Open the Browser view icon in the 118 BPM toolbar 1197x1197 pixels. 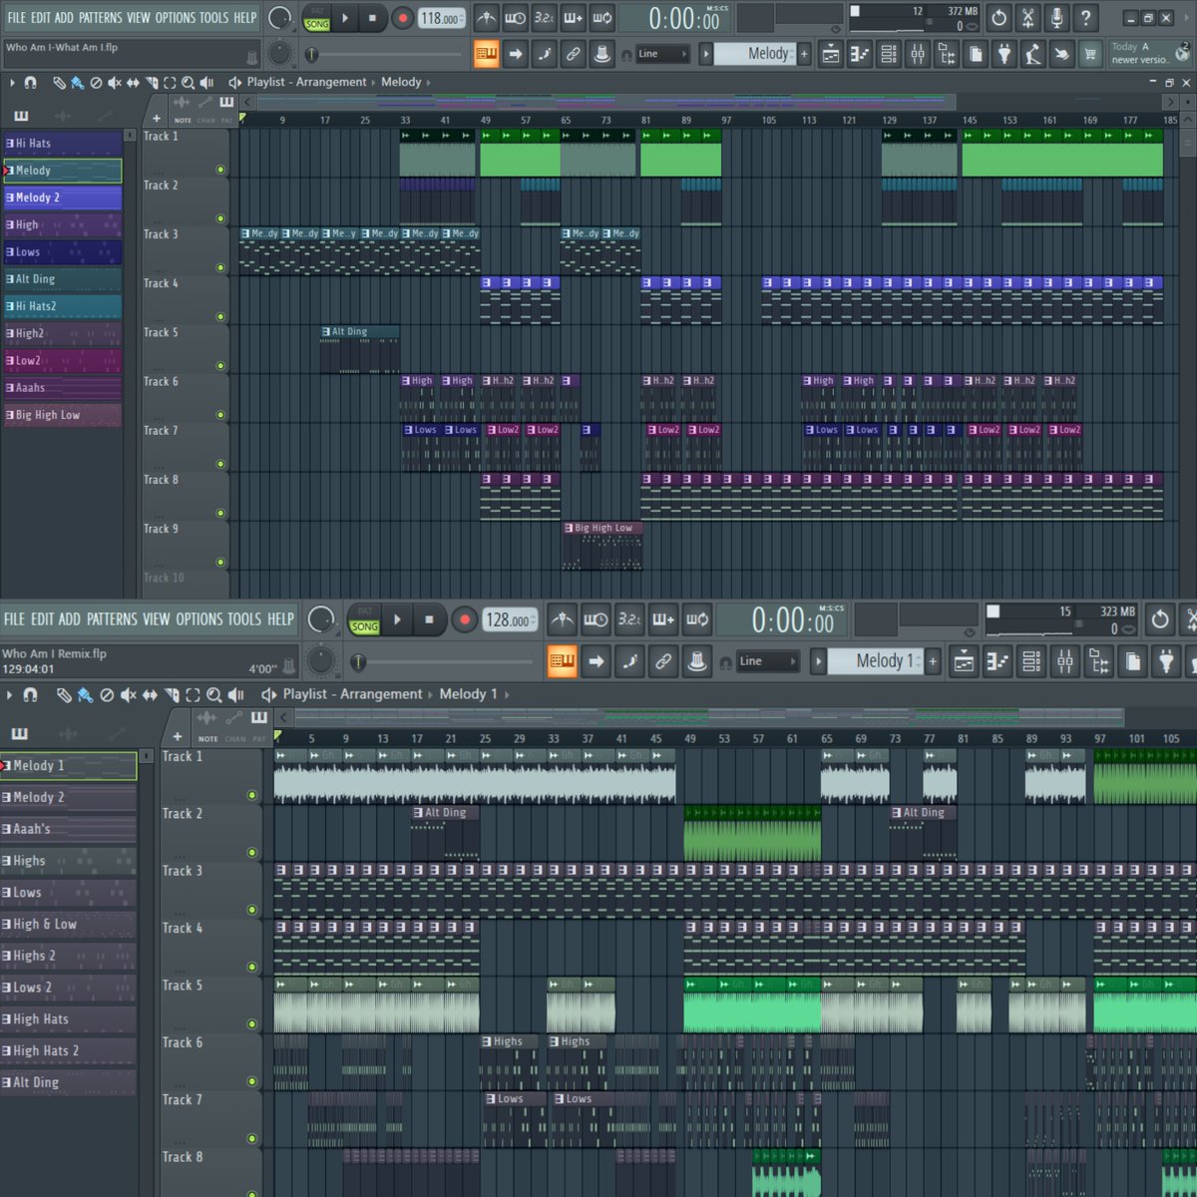[x=947, y=54]
